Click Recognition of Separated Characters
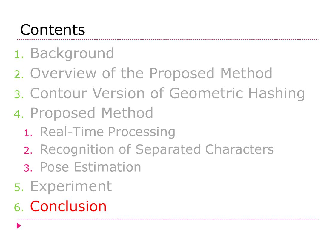Screen dimensions: 335x237 pos(157,149)
